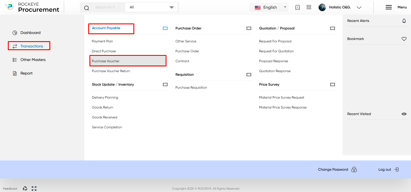
Task: Open Delivery Planning
Action: click(105, 97)
